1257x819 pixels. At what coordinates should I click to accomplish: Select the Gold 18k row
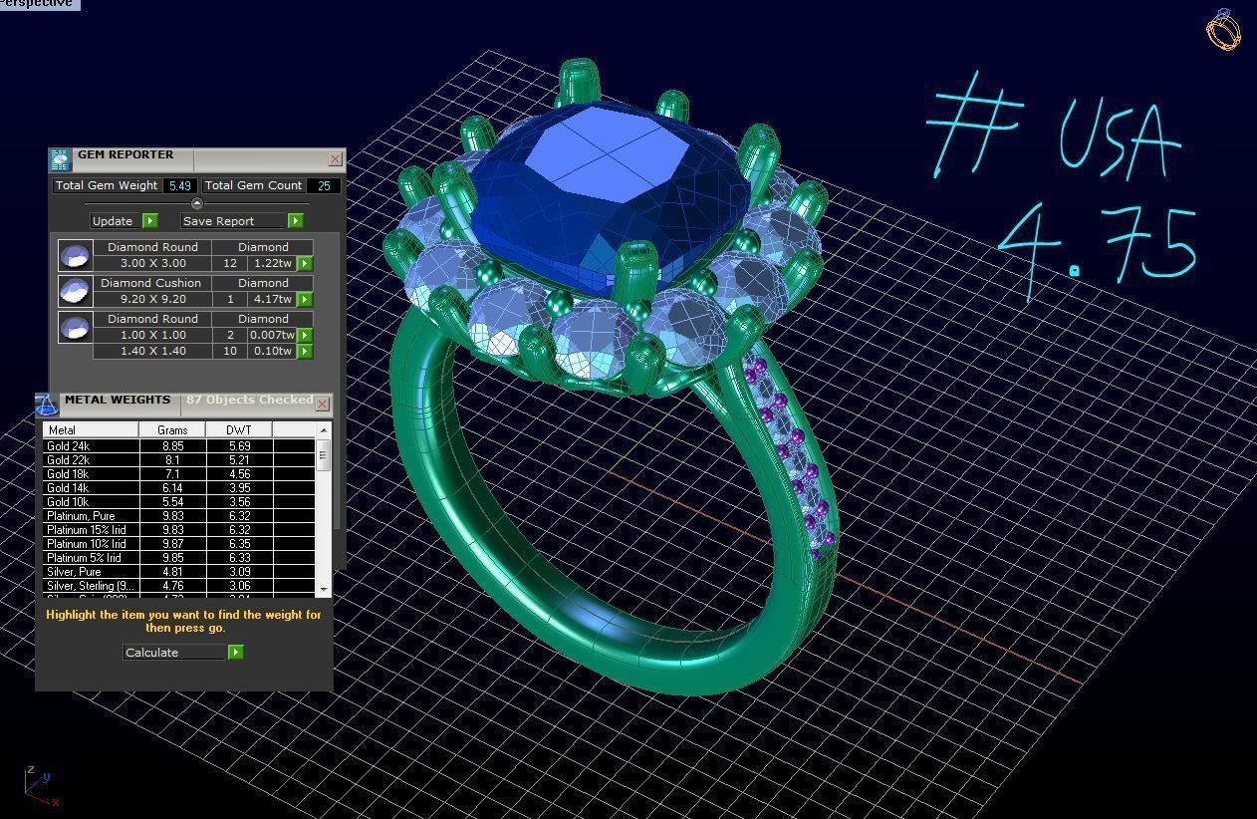tap(179, 474)
